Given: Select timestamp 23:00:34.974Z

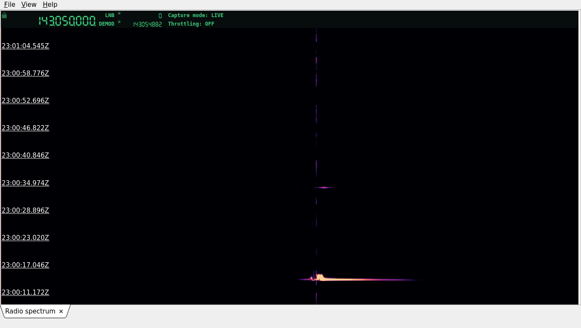Looking at the screenshot, I should pos(26,183).
